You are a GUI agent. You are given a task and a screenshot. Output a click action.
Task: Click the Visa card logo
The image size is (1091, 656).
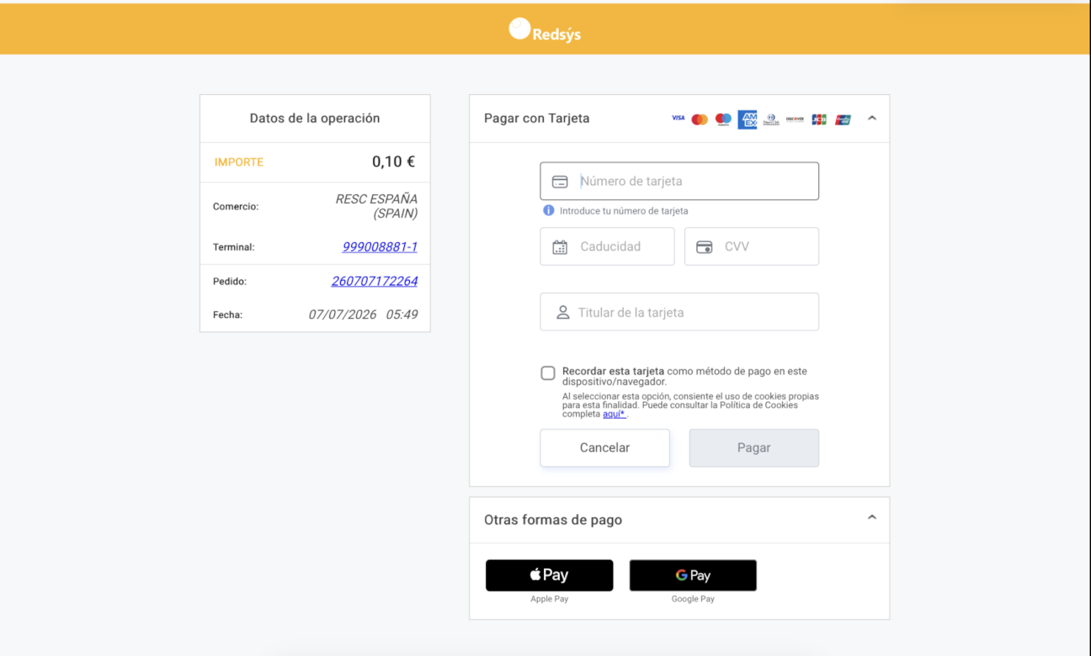point(678,118)
